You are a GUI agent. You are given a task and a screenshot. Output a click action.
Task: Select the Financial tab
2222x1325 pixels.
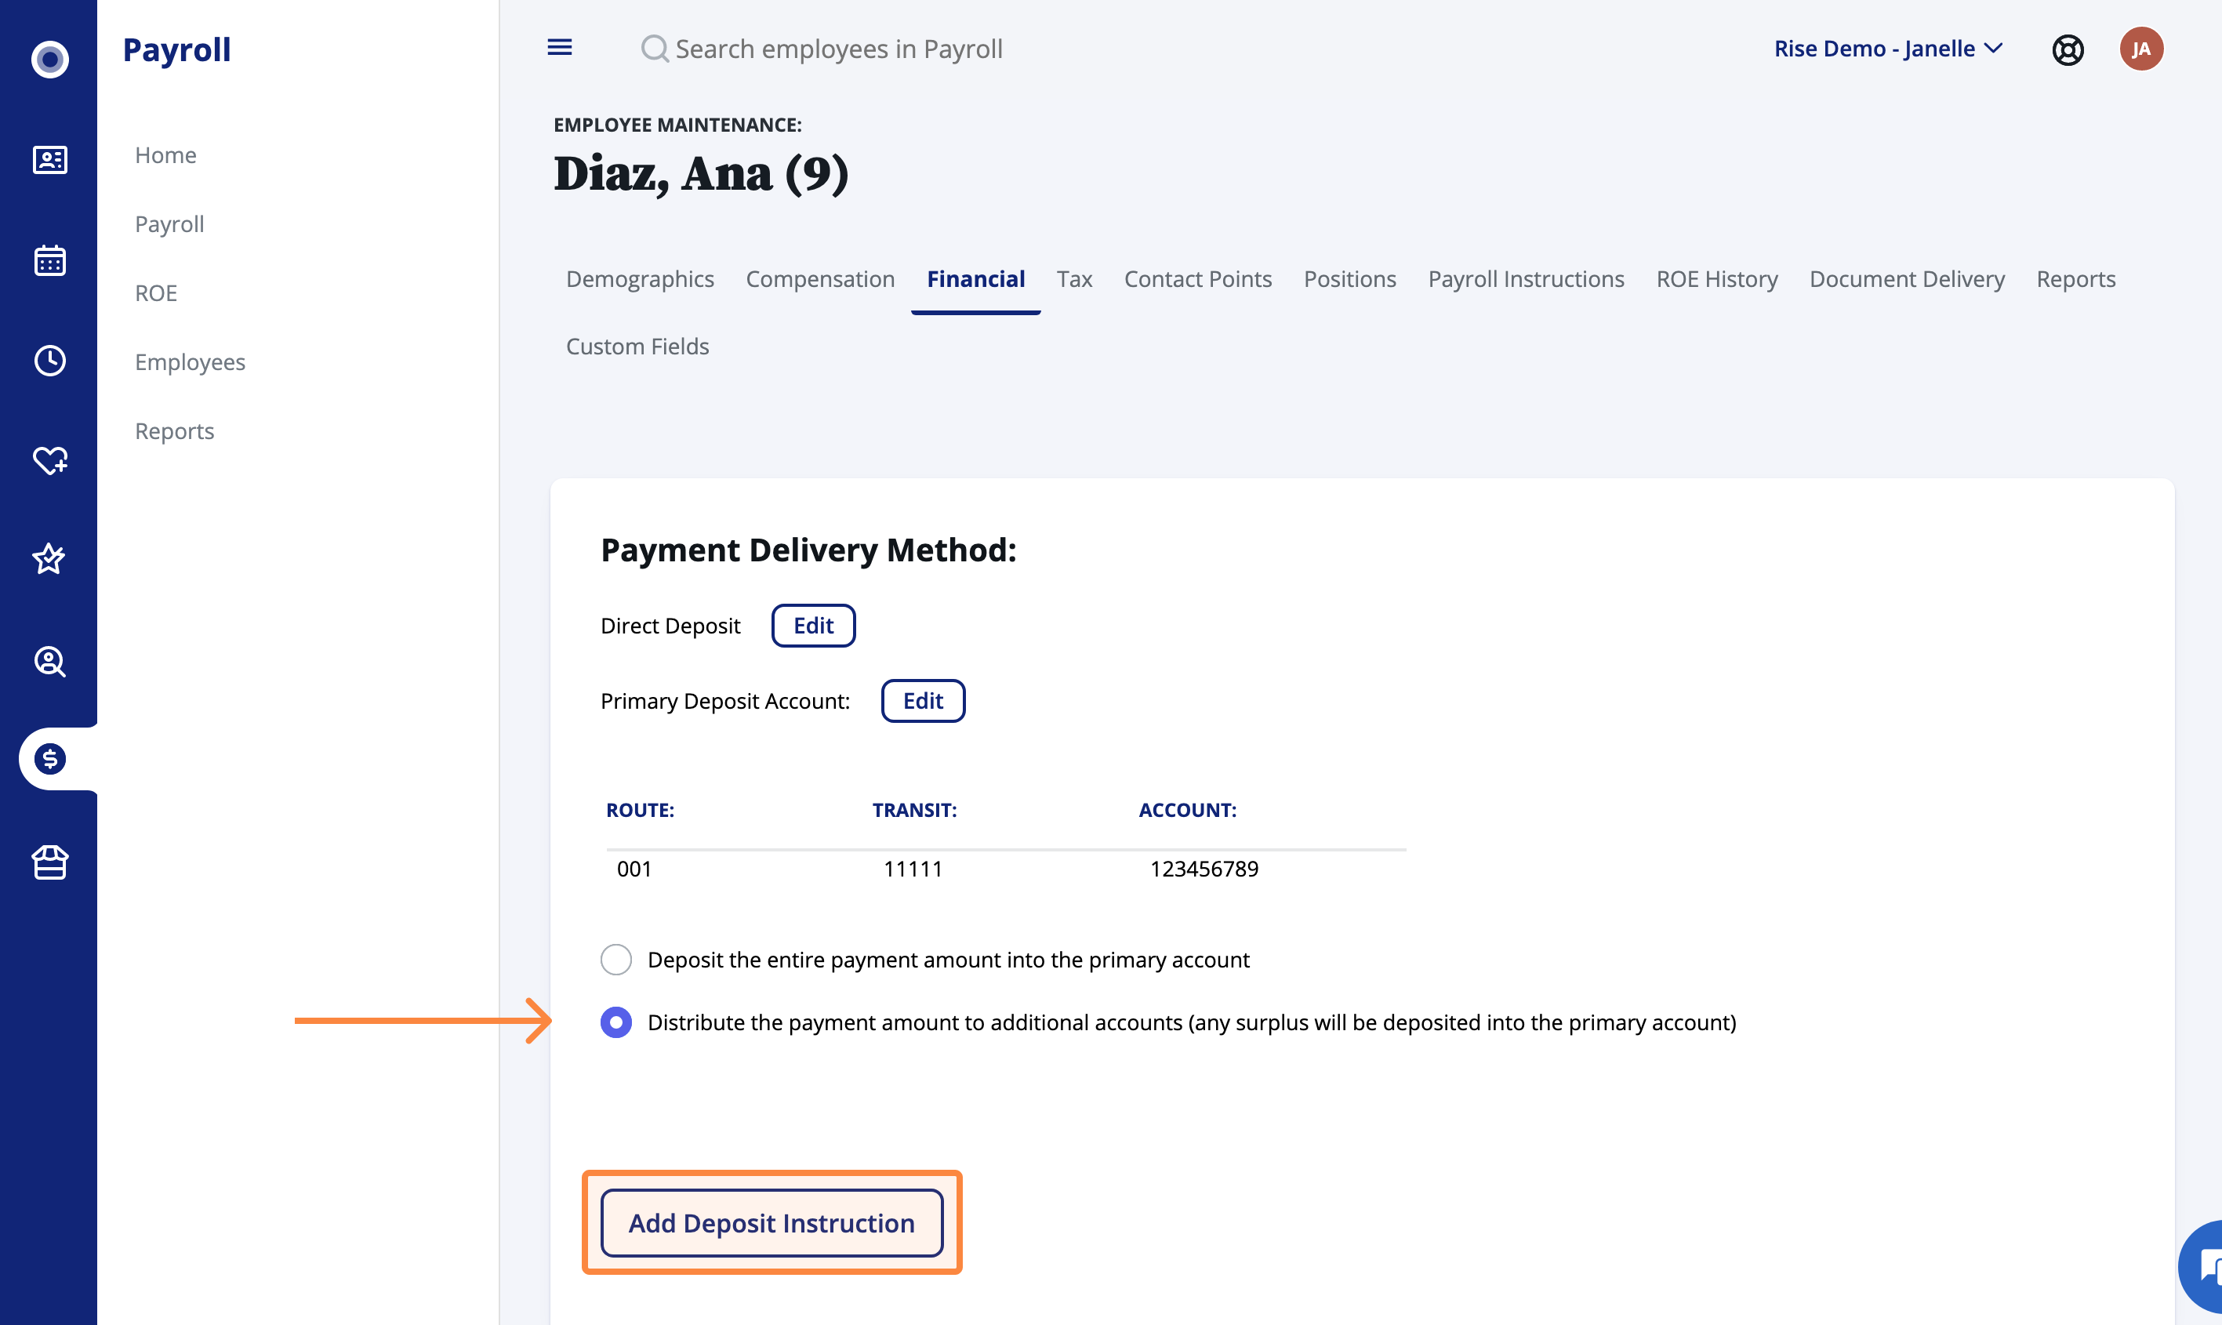976,278
